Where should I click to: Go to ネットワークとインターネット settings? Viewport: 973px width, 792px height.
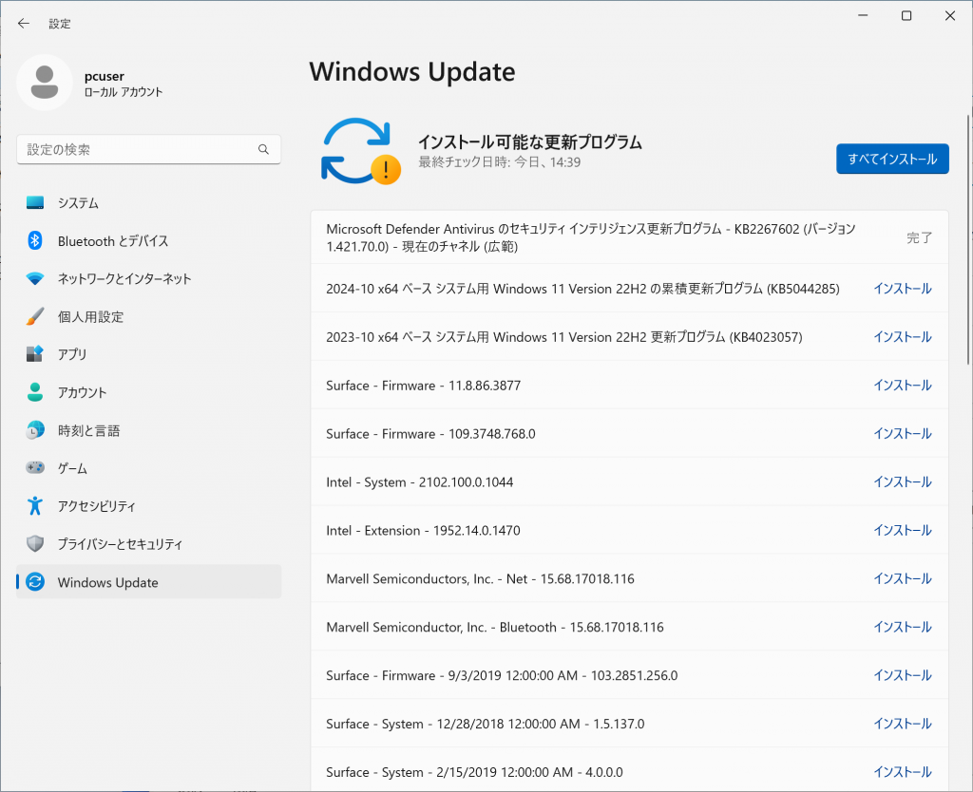pos(149,278)
